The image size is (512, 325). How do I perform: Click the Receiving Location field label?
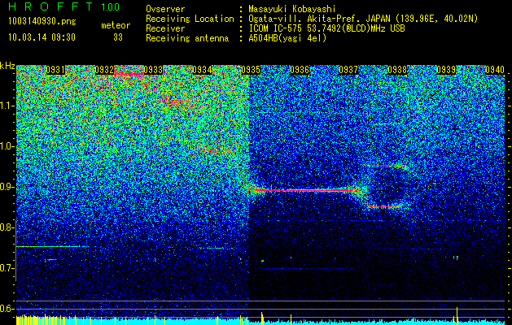[190, 19]
